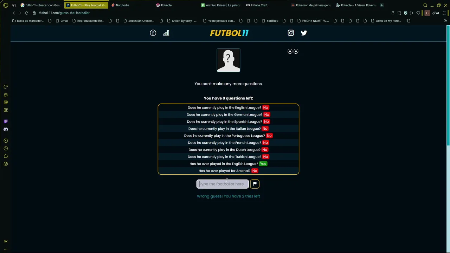Switch to the Pokédle tab
This screenshot has width=450, height=253.
(166, 5)
